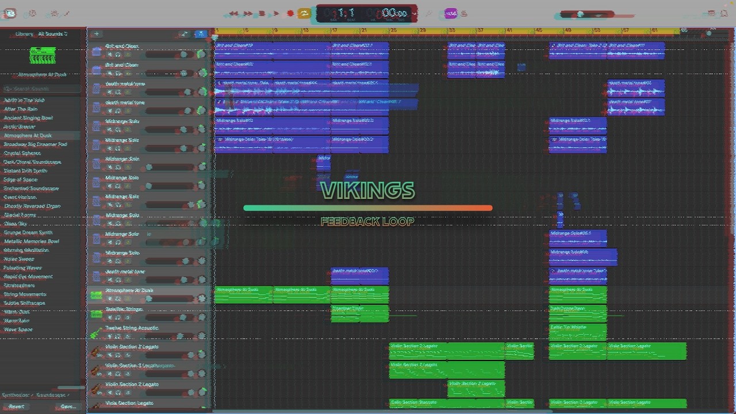Click the Search Sounds field
Image resolution: width=736 pixels, height=414 pixels.
pyautogui.click(x=43, y=89)
